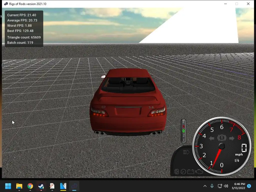Open Google Chrome from the taskbar
The height and width of the screenshot is (192, 256).
click(30, 186)
